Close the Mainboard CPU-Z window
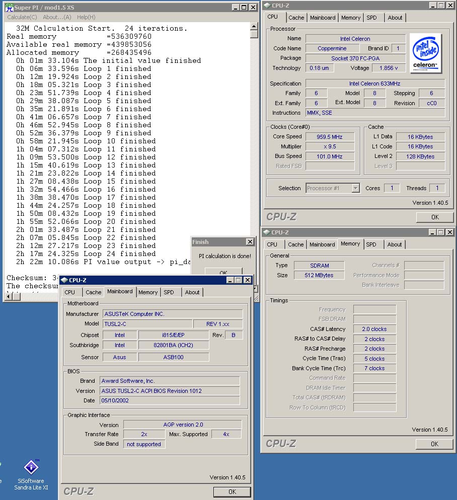This screenshot has width=457, height=500. click(x=247, y=280)
